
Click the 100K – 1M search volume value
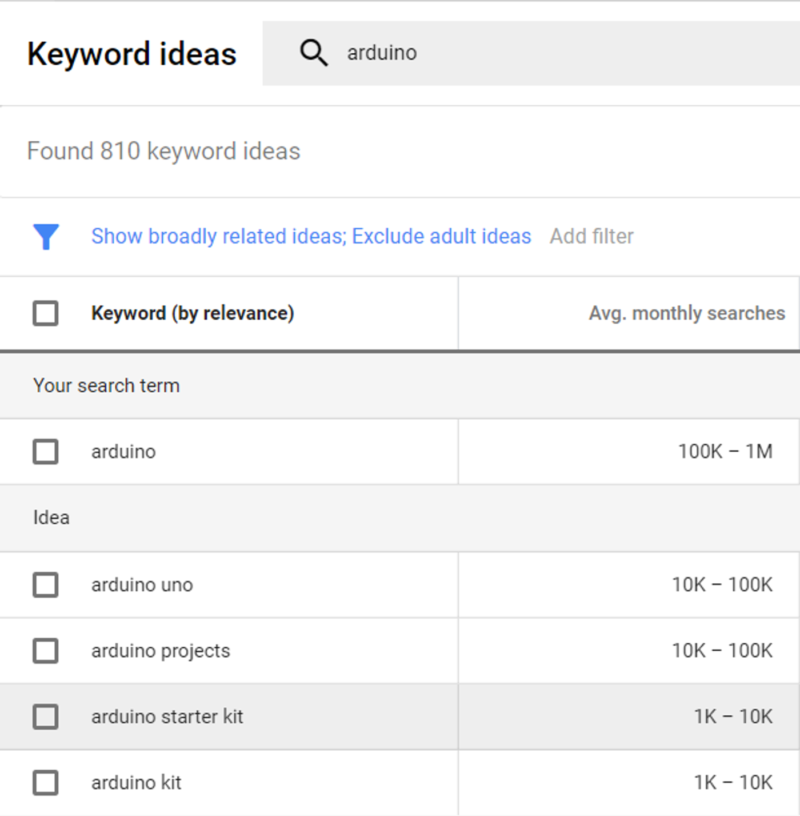pyautogui.click(x=725, y=452)
